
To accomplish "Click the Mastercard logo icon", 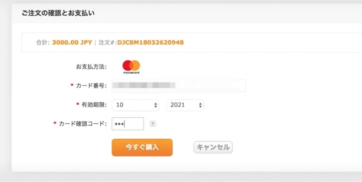I will pyautogui.click(x=131, y=66).
